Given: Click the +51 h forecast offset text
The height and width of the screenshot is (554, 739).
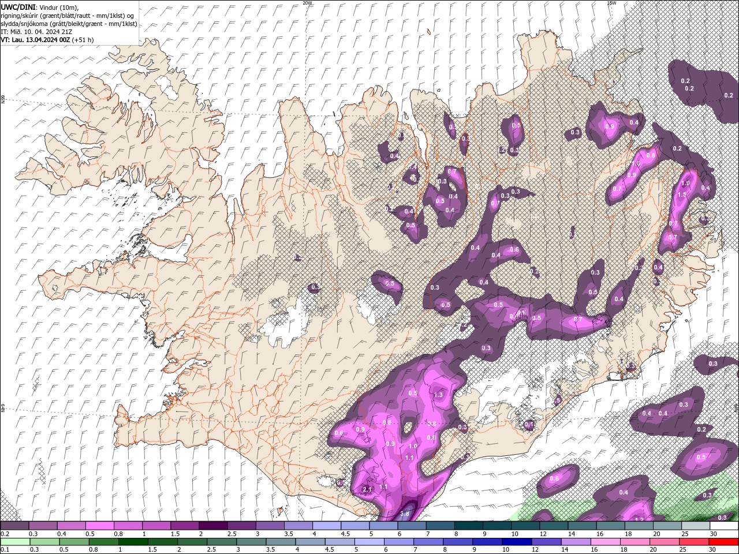Looking at the screenshot, I should [83, 40].
